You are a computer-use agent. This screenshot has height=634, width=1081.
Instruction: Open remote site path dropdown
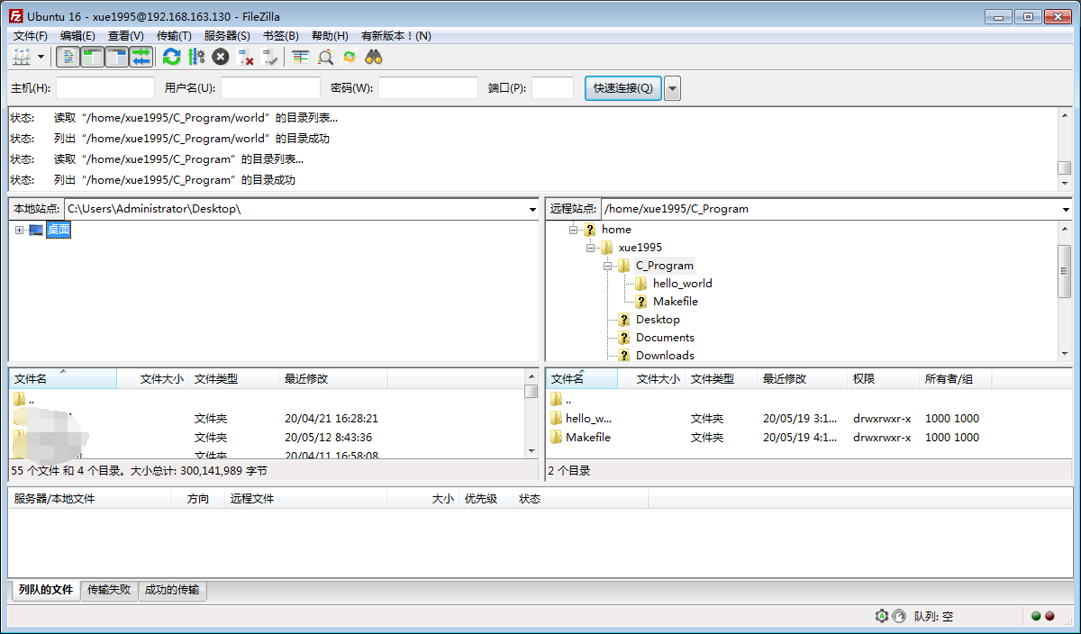click(1066, 209)
